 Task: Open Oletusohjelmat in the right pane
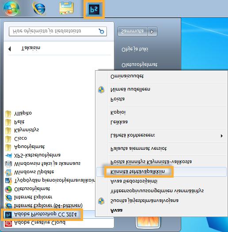(139, 65)
